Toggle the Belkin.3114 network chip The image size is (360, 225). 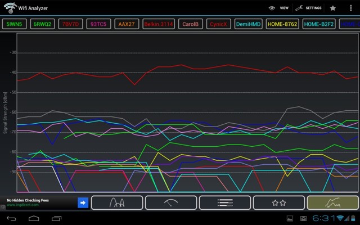[x=159, y=24]
